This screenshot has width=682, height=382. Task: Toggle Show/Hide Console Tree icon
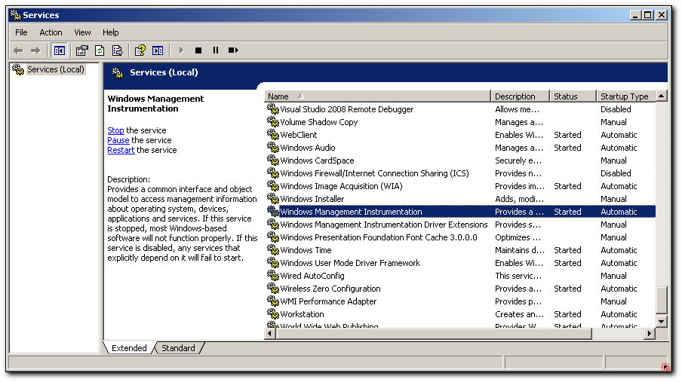59,50
